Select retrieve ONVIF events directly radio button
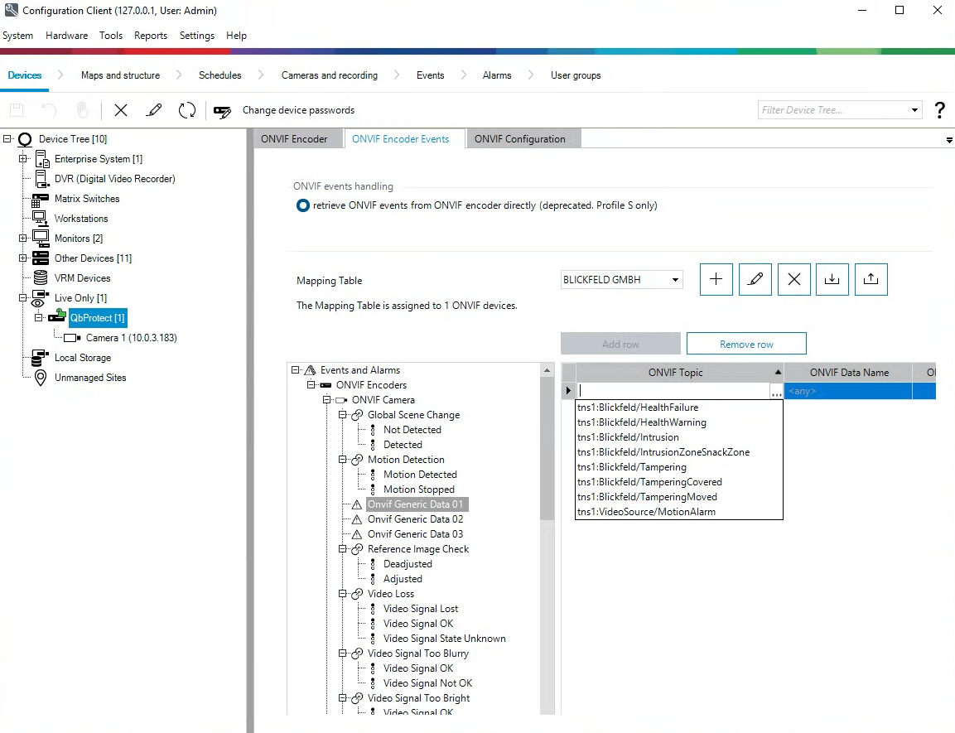The height and width of the screenshot is (733, 955). (303, 205)
